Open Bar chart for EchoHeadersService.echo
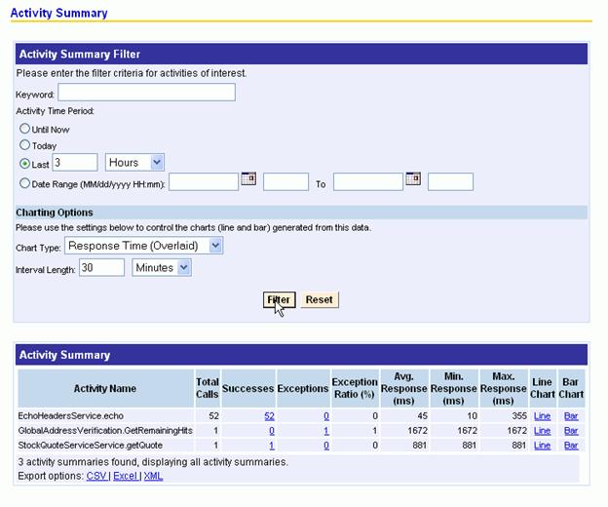Image resolution: width=608 pixels, height=507 pixels. (571, 416)
